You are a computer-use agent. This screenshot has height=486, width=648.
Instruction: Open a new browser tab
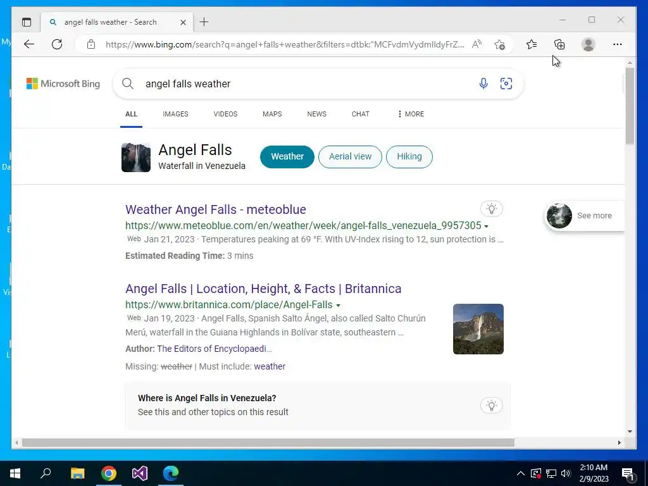coord(204,22)
